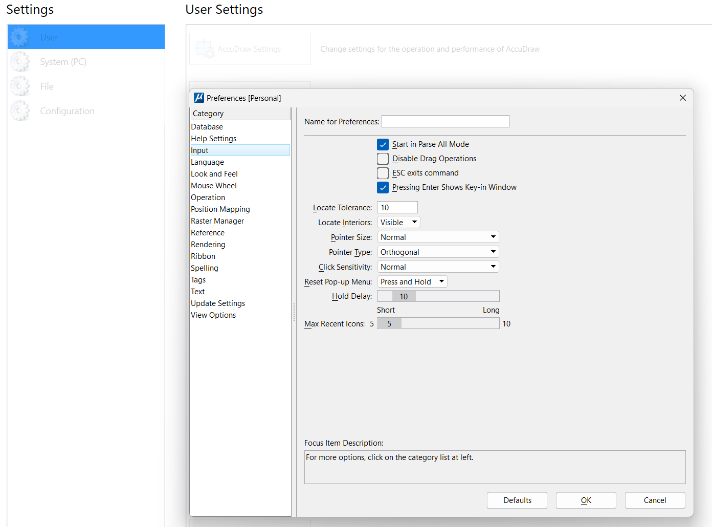This screenshot has width=712, height=527.
Task: Click the File gear icon
Action: tap(20, 86)
